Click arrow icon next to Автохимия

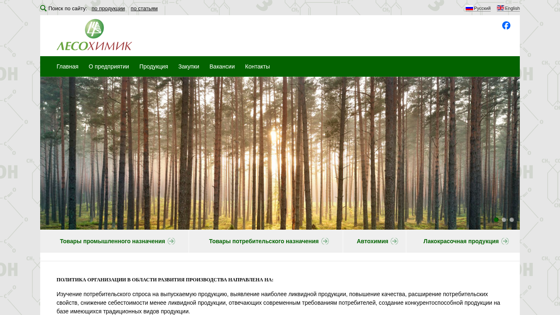[394, 241]
